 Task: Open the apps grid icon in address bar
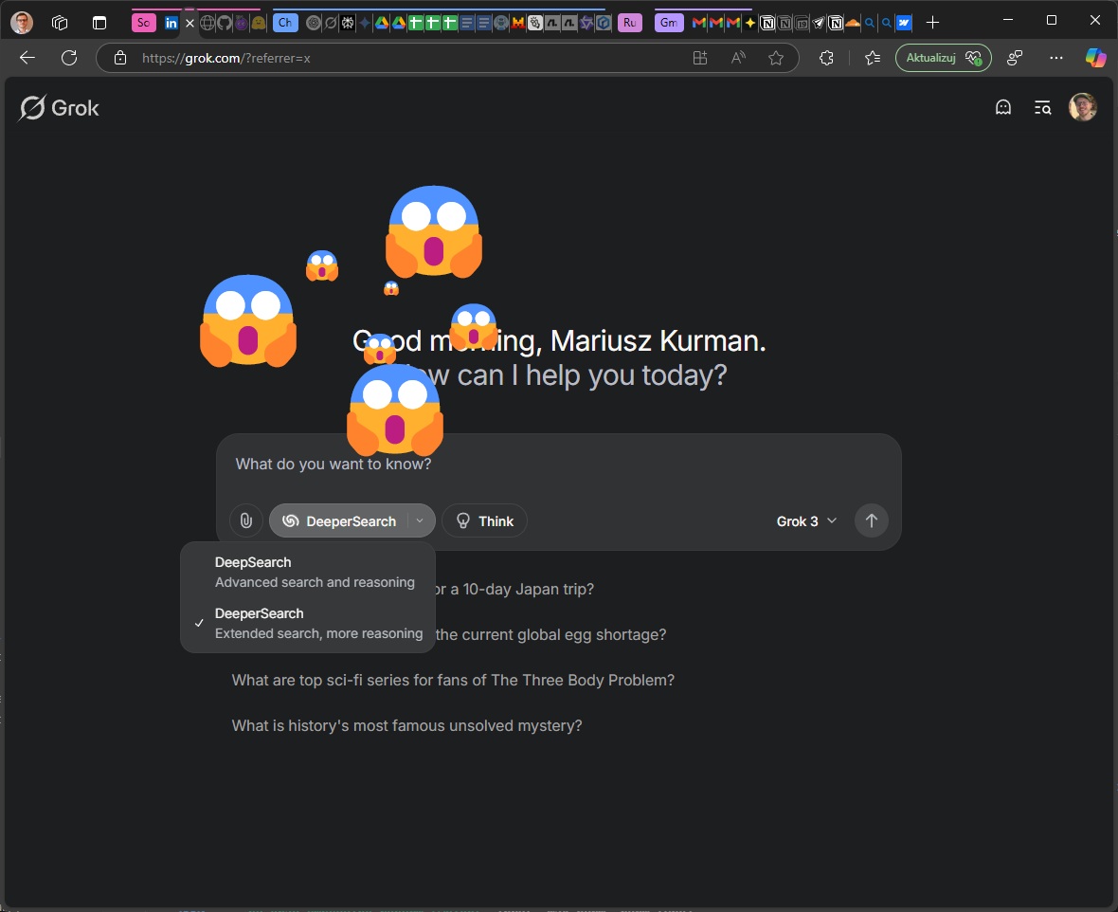700,58
